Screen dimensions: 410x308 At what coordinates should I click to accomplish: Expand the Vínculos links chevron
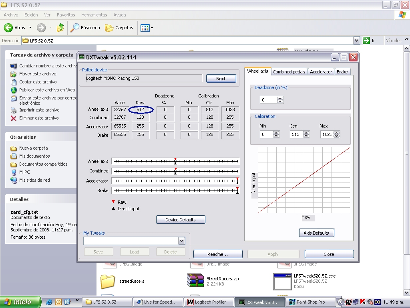pos(406,39)
